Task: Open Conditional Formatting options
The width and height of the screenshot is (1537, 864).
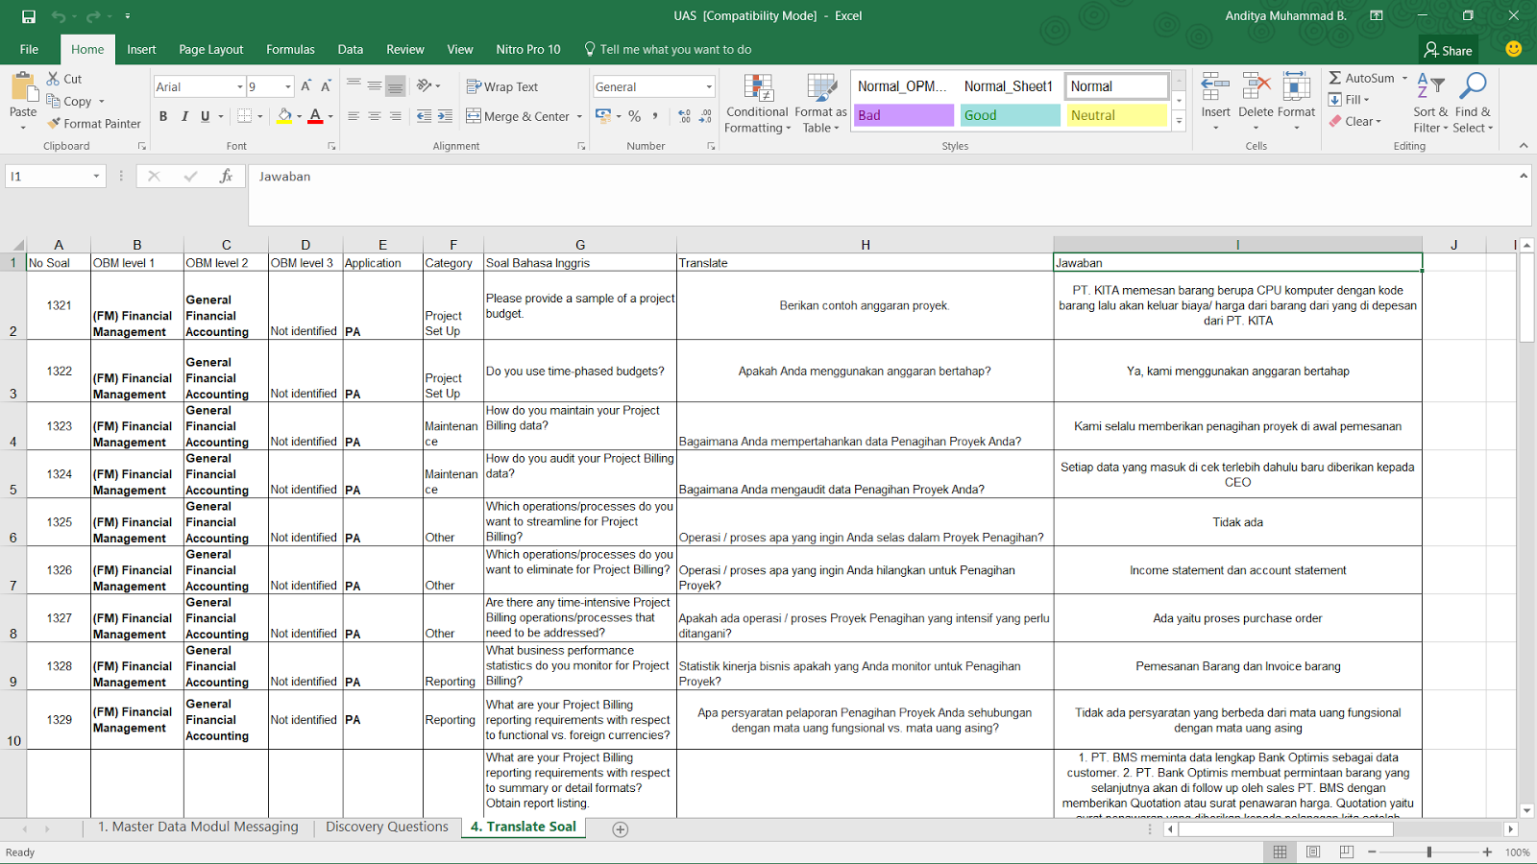Action: (757, 104)
